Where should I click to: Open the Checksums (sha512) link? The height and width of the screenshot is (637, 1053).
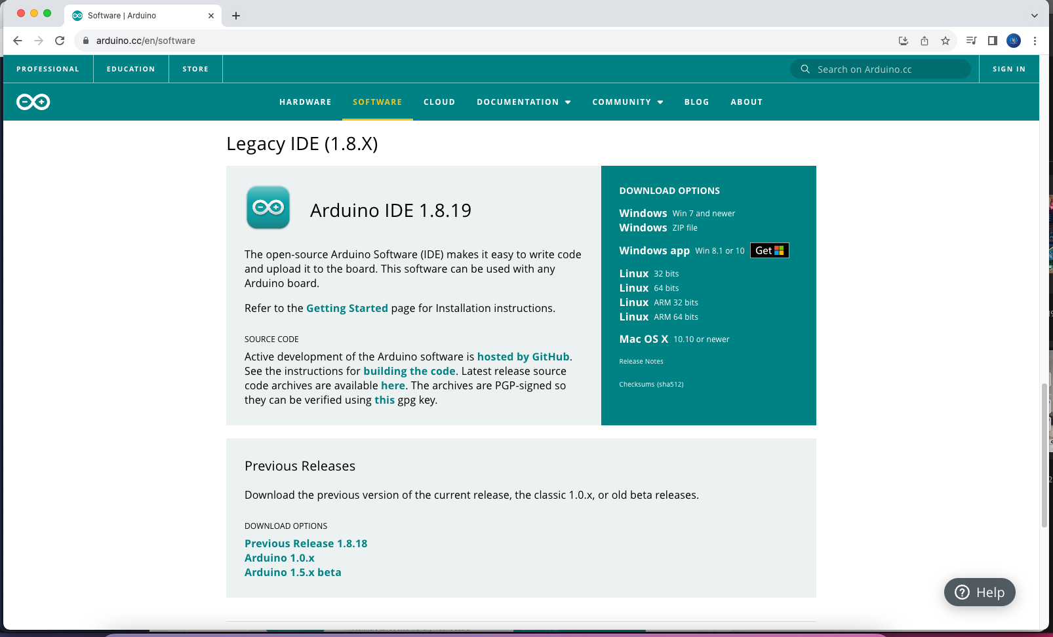click(x=651, y=384)
